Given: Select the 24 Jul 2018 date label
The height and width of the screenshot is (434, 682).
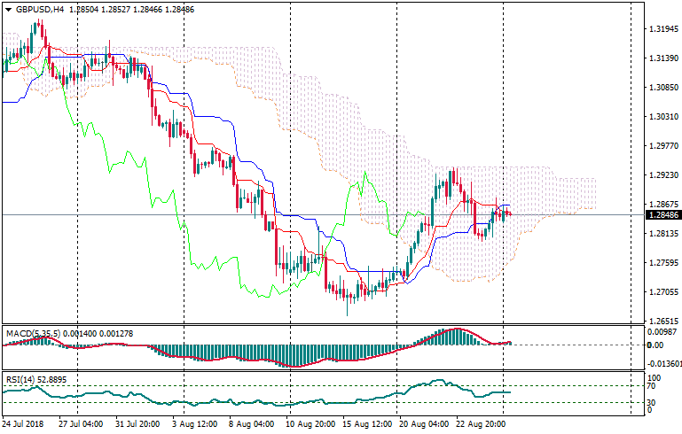Looking at the screenshot, I should pyautogui.click(x=22, y=424).
